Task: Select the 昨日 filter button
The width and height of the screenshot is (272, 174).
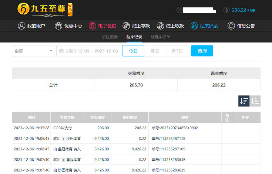Action: [155, 51]
